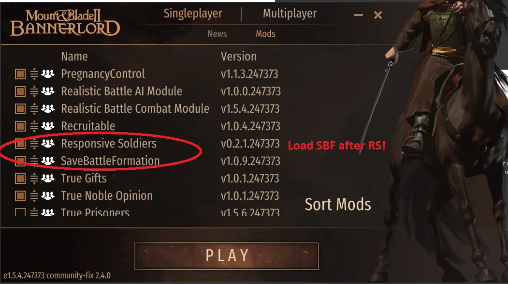Select the SaveBattleFormation mod name

[110, 161]
